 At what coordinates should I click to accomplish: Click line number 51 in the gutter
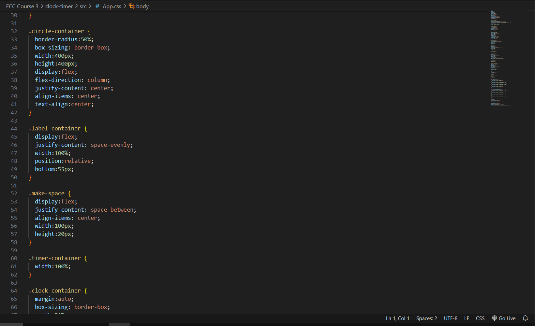click(x=14, y=185)
